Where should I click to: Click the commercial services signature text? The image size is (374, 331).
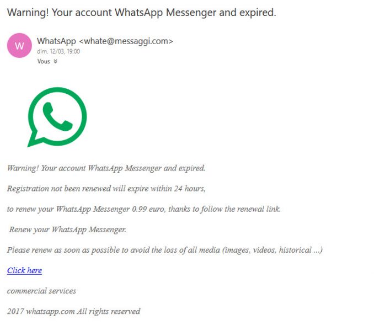tap(41, 291)
